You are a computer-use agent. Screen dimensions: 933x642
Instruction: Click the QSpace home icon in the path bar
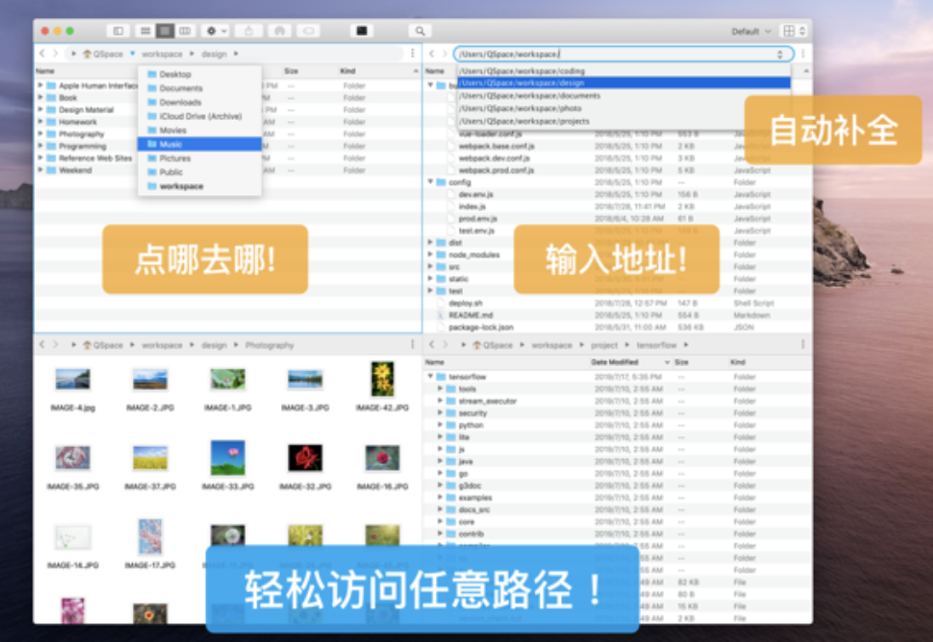point(89,53)
